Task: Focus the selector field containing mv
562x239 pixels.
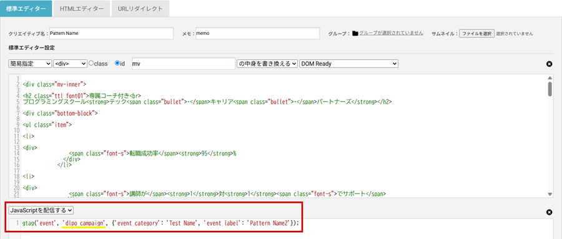Action: coord(183,64)
